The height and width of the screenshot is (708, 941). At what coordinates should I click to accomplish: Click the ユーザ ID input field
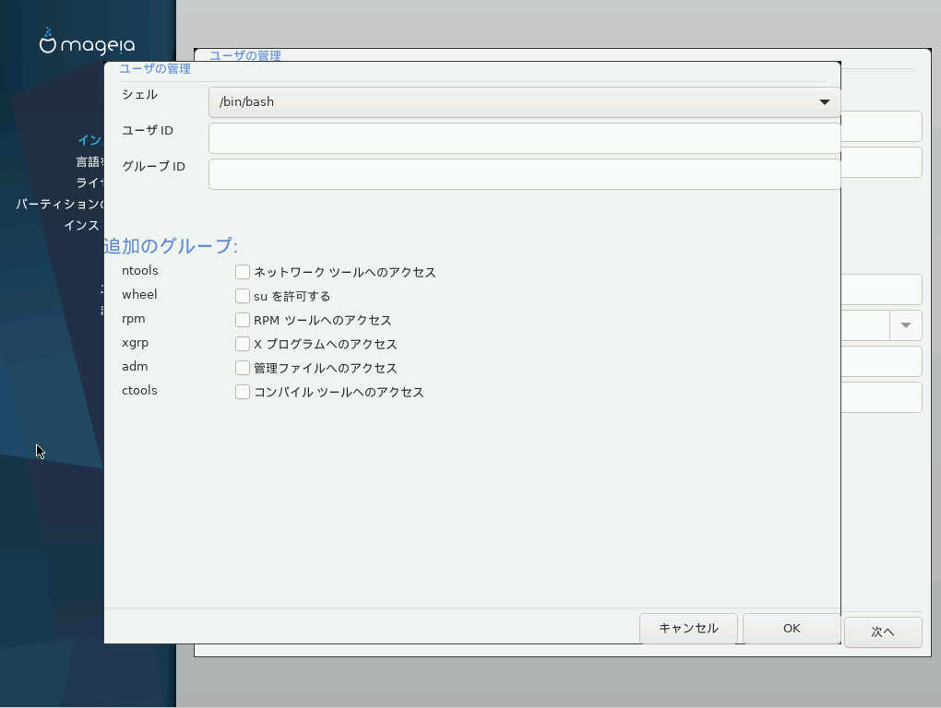[524, 138]
